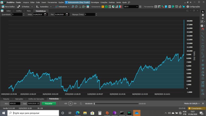The height and width of the screenshot is (116, 206).
Task: Open Configurações gear settings
Action: pos(193,6)
